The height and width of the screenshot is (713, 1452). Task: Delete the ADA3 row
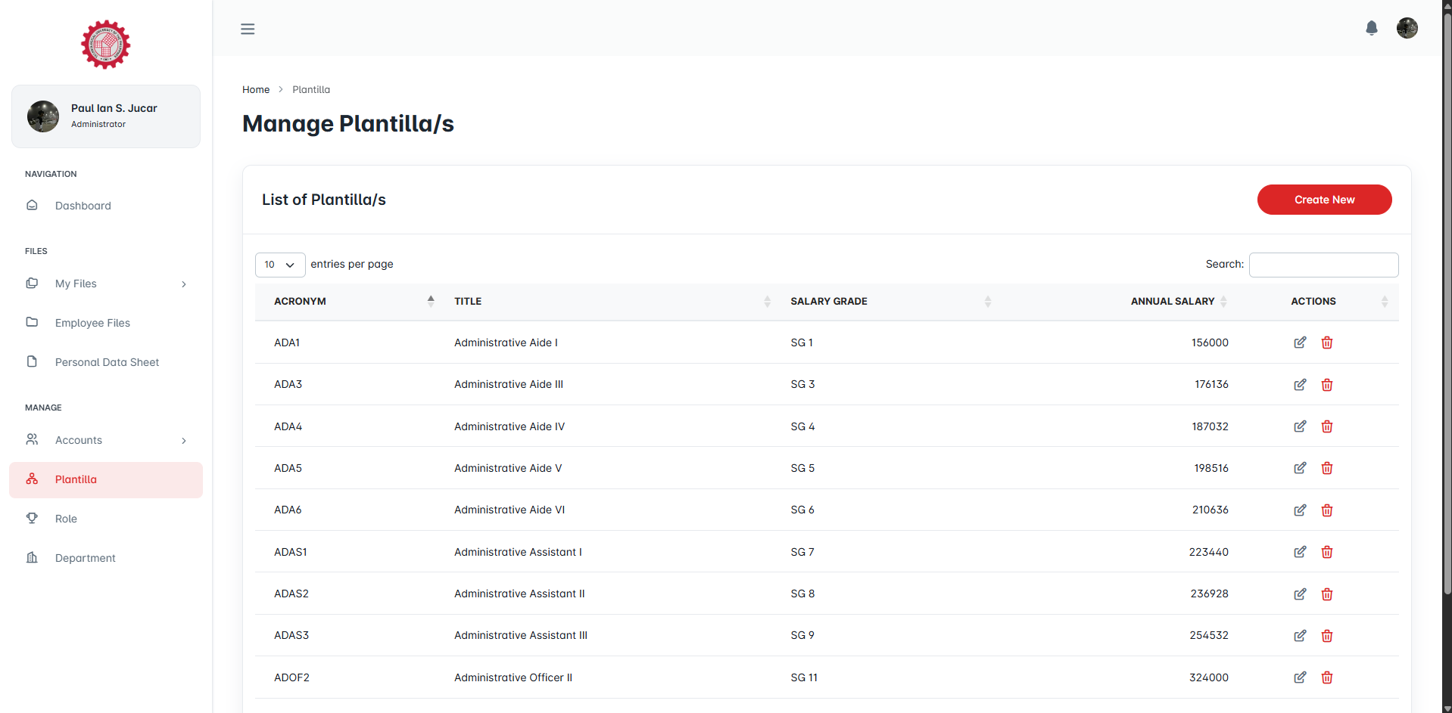click(1327, 385)
